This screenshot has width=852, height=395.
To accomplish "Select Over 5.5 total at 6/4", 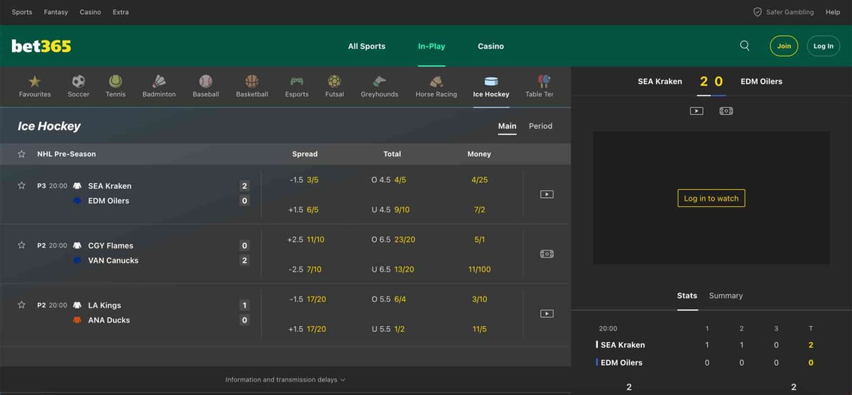I will click(389, 299).
